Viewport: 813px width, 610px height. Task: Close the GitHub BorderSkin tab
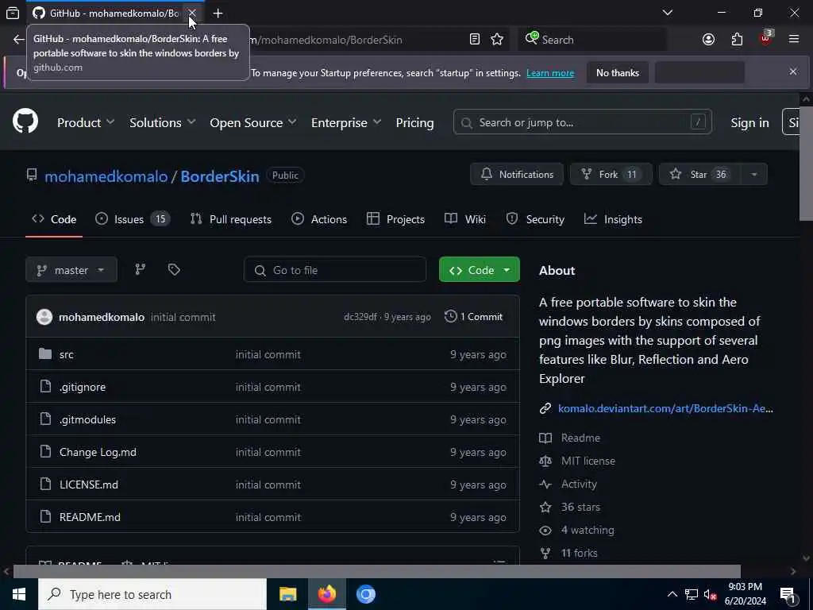[192, 13]
